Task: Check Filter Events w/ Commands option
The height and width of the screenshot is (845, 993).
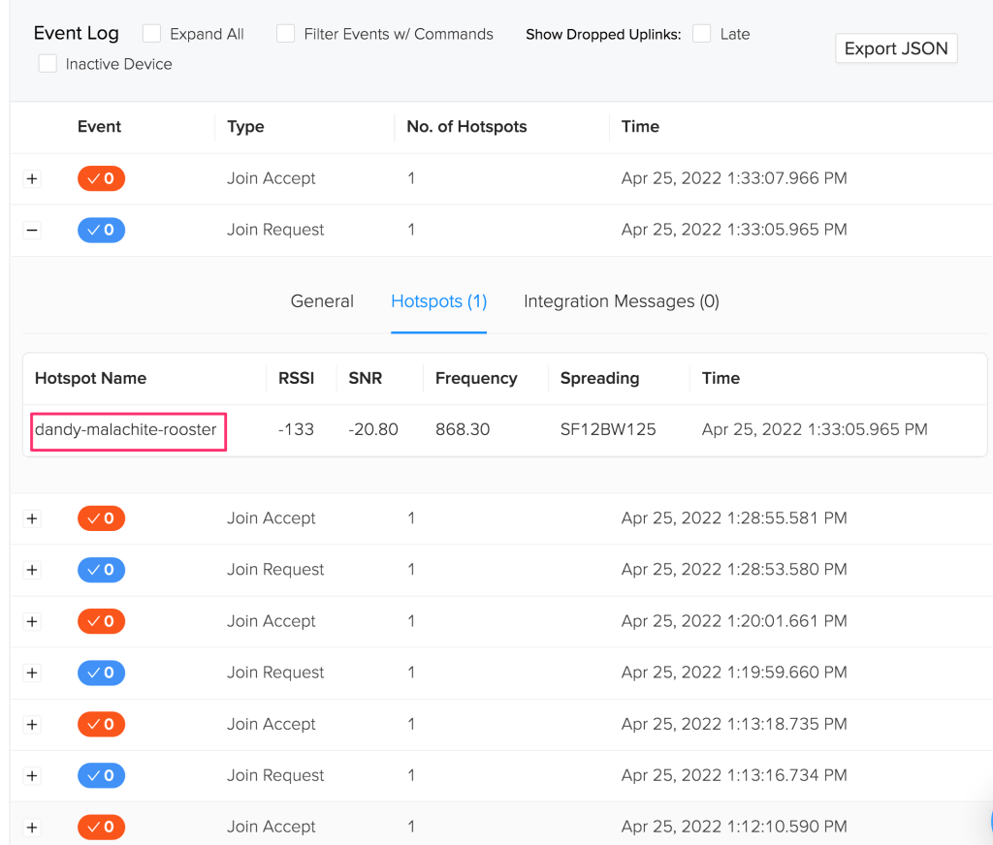Action: click(285, 34)
